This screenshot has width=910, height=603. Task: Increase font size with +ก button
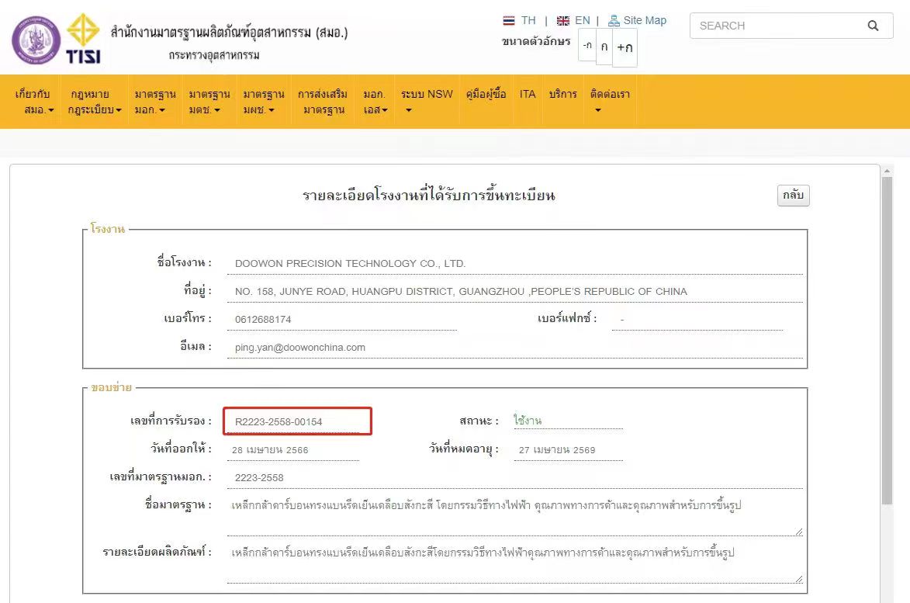click(x=625, y=47)
